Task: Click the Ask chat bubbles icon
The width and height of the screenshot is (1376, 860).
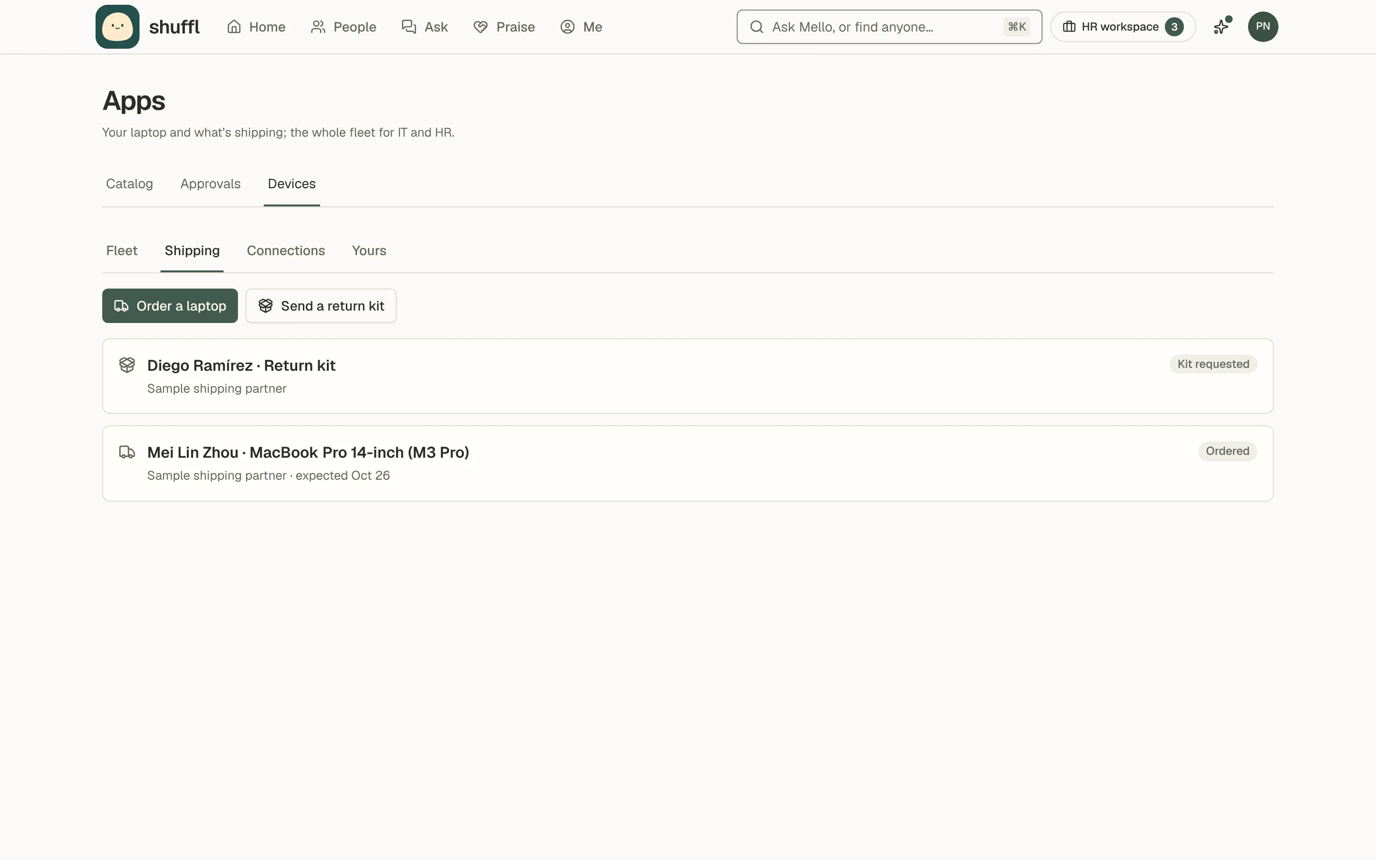Action: (409, 27)
